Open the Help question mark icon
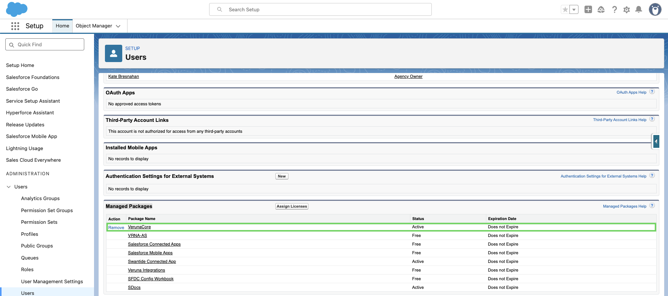The height and width of the screenshot is (296, 668). click(614, 9)
